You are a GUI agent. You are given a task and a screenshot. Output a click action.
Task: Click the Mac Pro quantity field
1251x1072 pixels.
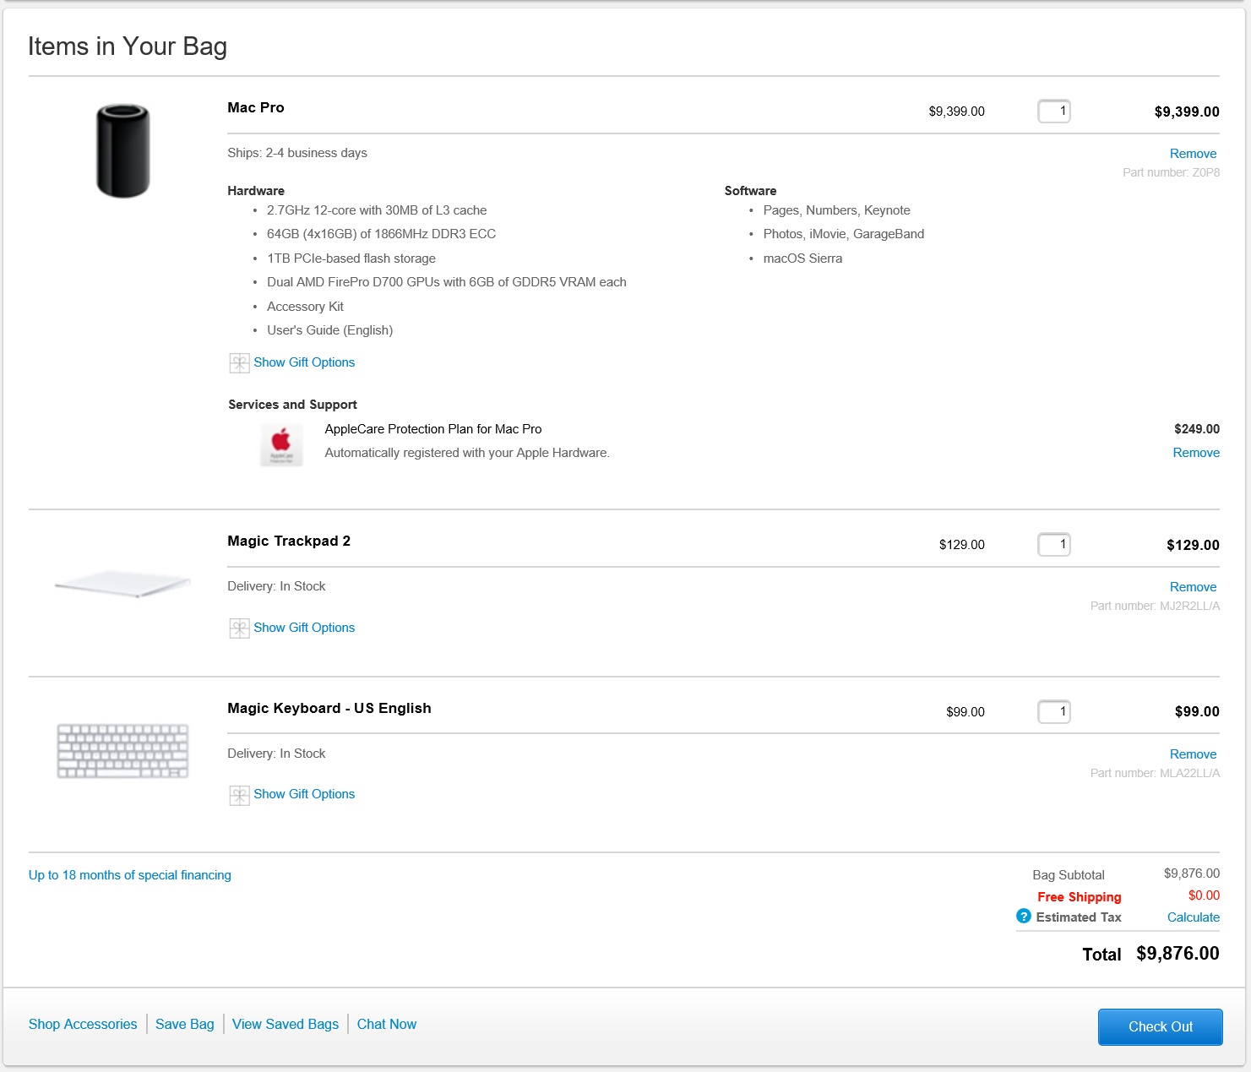point(1053,111)
